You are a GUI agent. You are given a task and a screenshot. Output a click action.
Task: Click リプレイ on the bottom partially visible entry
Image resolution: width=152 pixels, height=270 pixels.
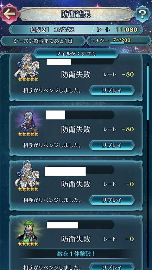112,267
